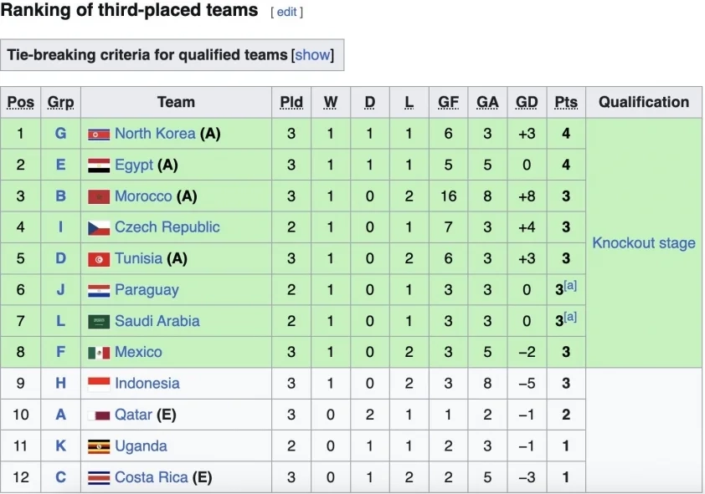Screen dimensions: 705x494
Task: Follow the Knockout stage link
Action: [644, 243]
